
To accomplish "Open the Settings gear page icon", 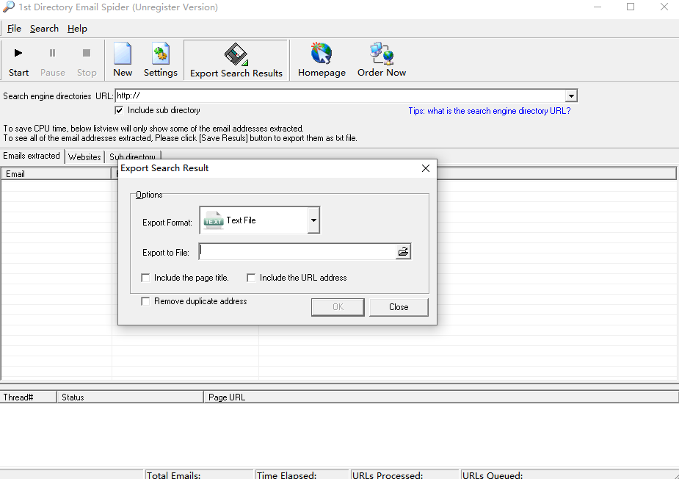I will point(161,54).
